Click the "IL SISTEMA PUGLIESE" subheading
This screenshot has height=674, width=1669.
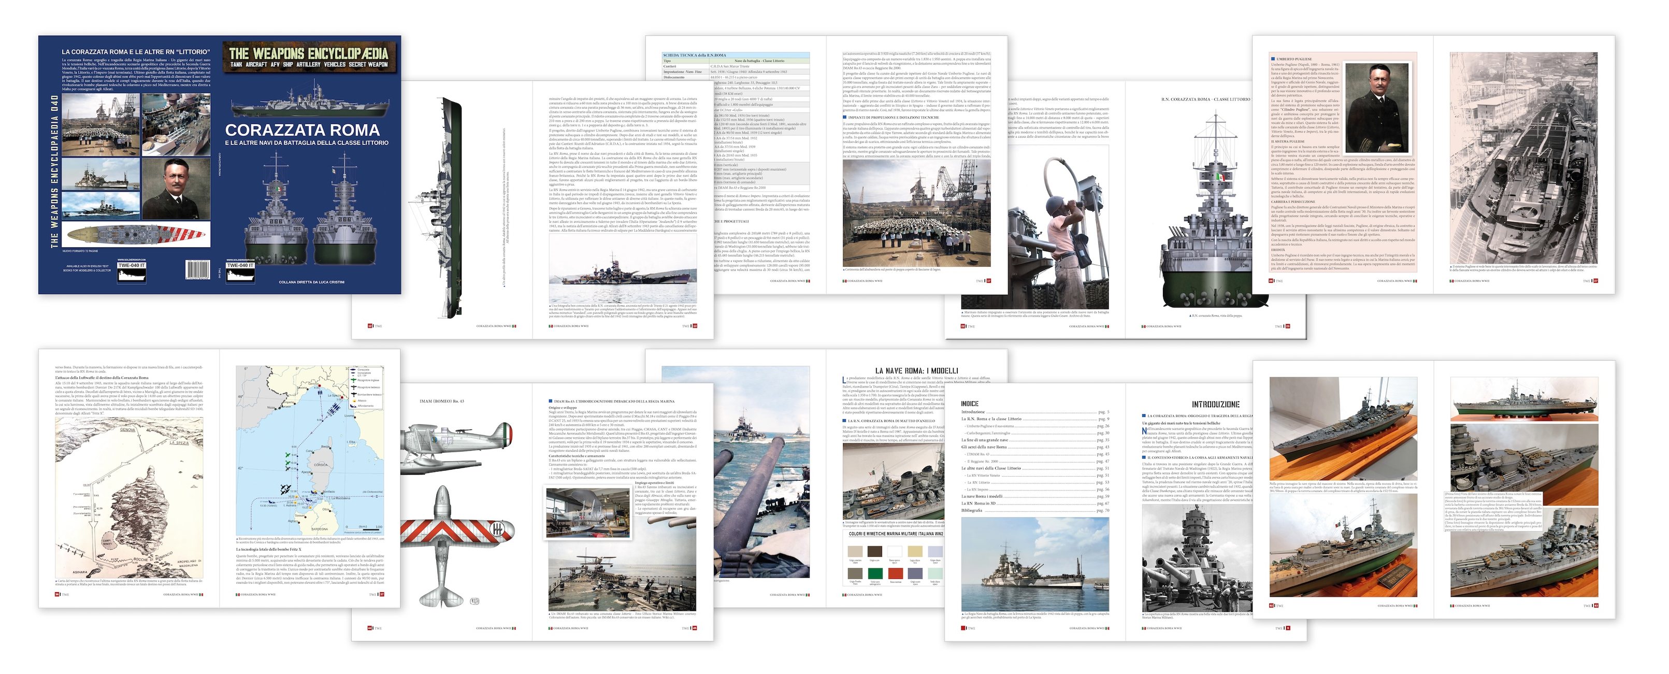click(x=1289, y=141)
